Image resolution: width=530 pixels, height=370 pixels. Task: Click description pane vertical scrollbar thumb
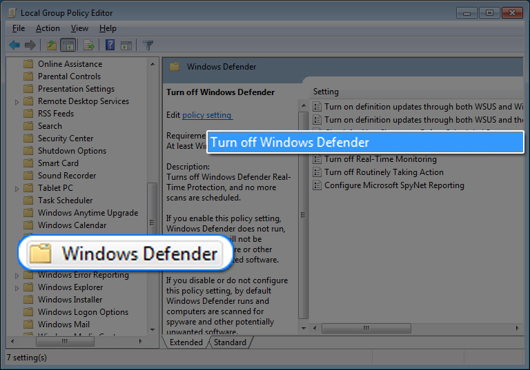point(303,215)
